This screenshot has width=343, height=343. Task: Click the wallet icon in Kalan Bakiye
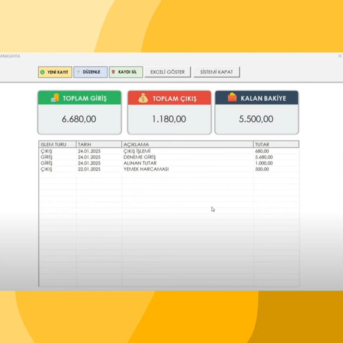[232, 98]
